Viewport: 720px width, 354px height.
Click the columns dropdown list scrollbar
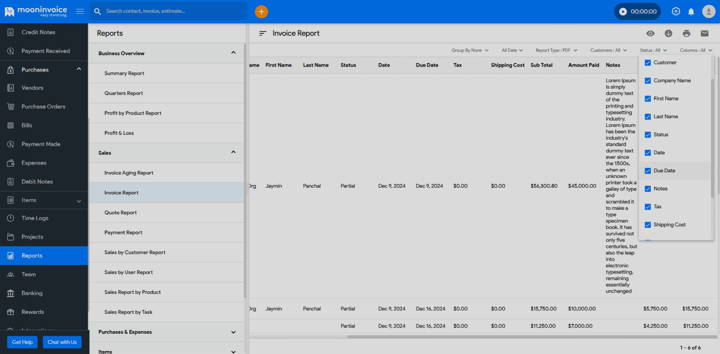(712, 138)
